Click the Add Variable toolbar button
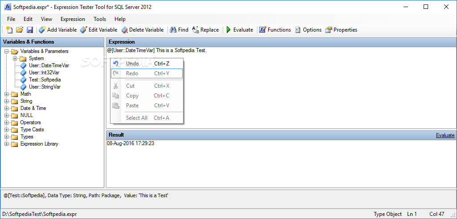Image resolution: width=457 pixels, height=219 pixels. (x=58, y=30)
